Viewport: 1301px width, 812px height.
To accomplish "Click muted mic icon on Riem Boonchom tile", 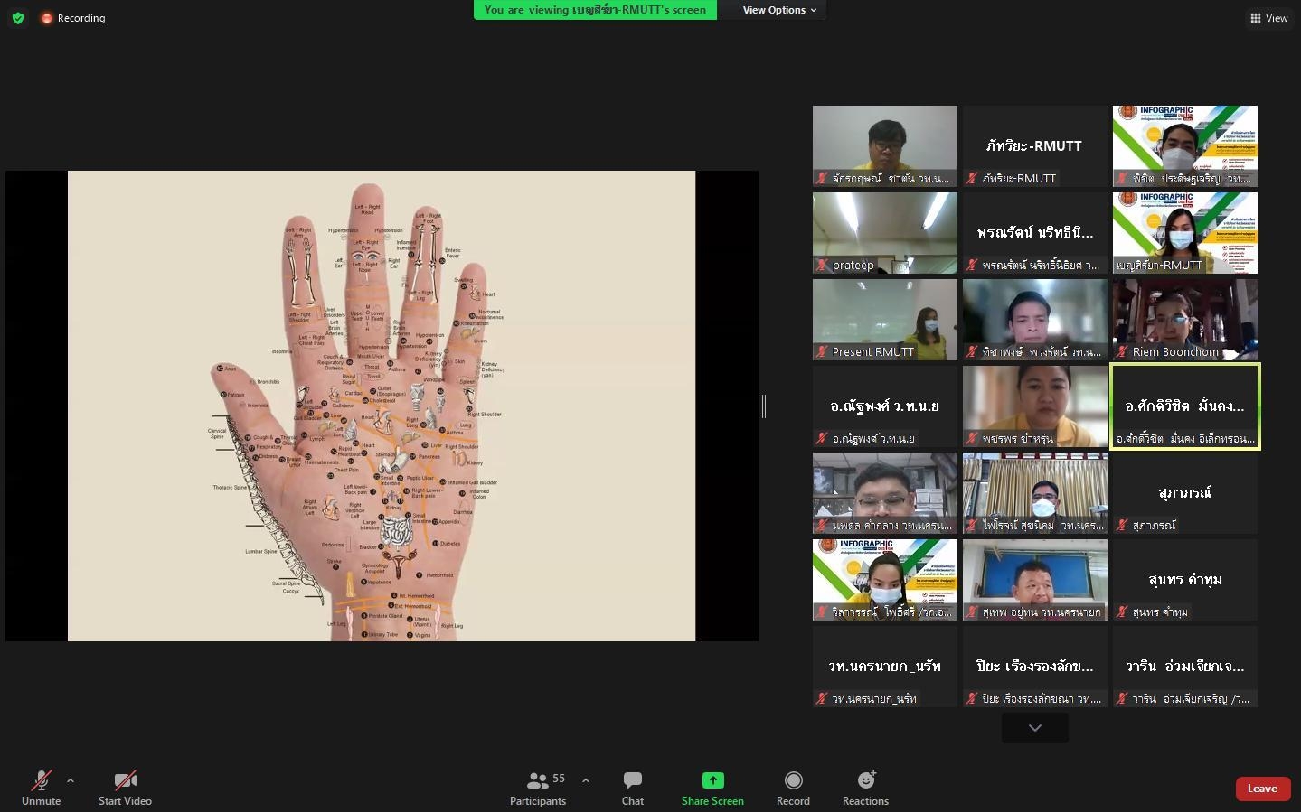I will 1122,352.
